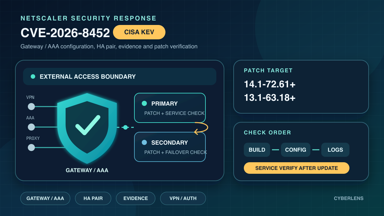Click the dot on the dashed connector line
The image size is (384, 216).
(125, 127)
